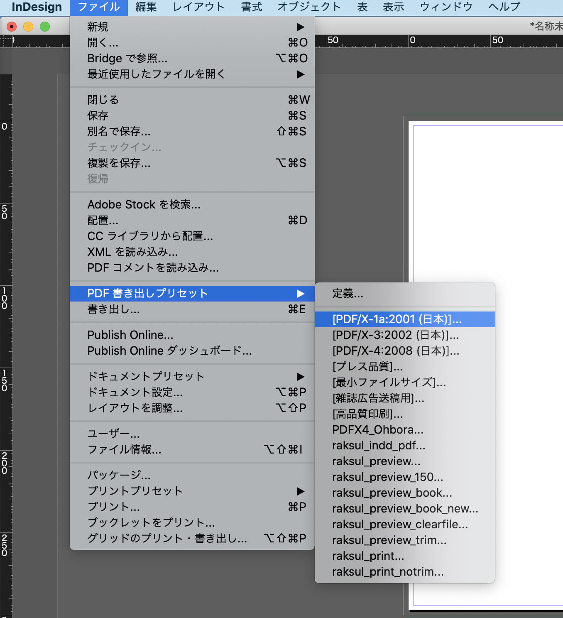Select Adobe Stock を検索...
Image resolution: width=563 pixels, height=618 pixels.
click(x=192, y=205)
